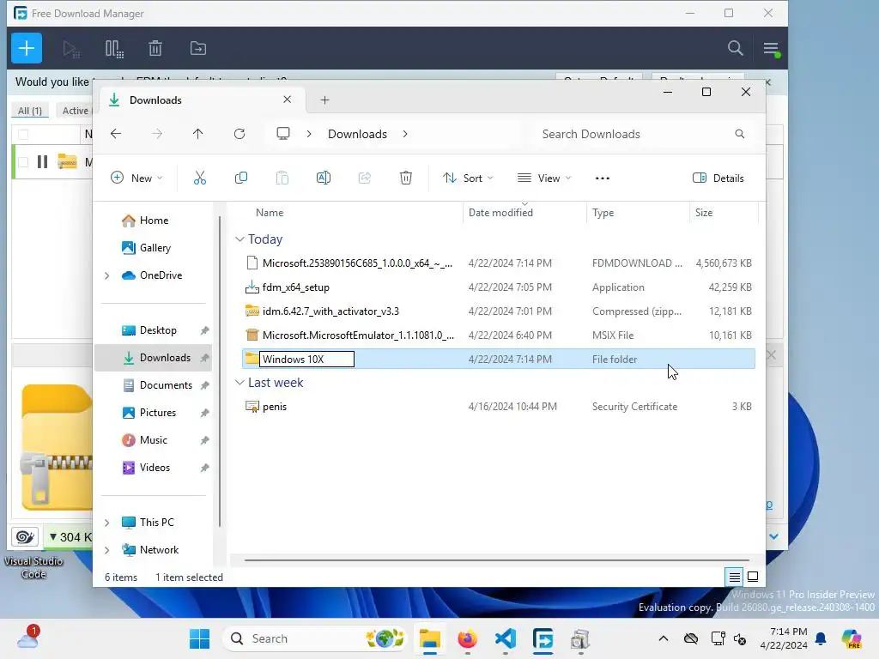Tick the download row checkbox in FDM

click(x=23, y=162)
